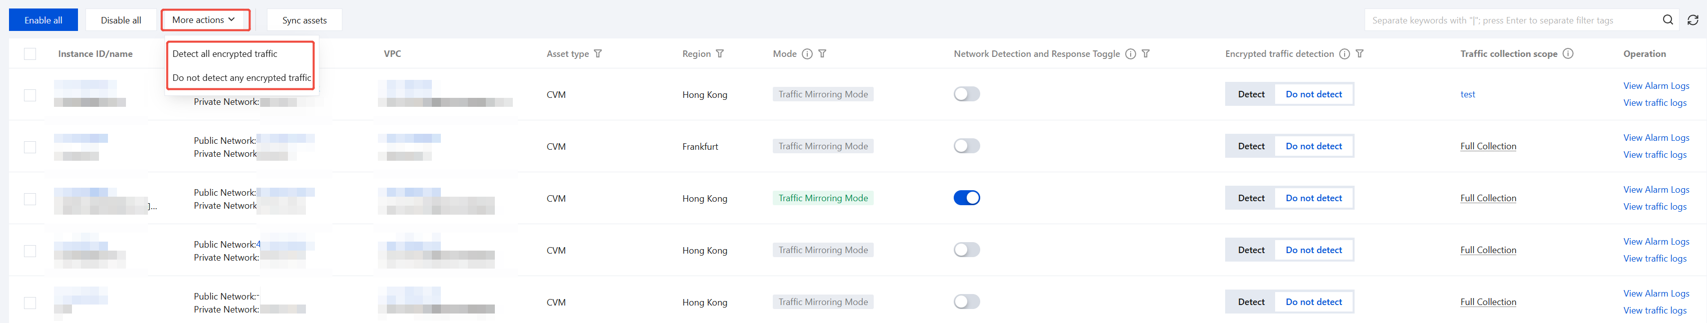Choose Detect all encrypted traffic

click(224, 53)
